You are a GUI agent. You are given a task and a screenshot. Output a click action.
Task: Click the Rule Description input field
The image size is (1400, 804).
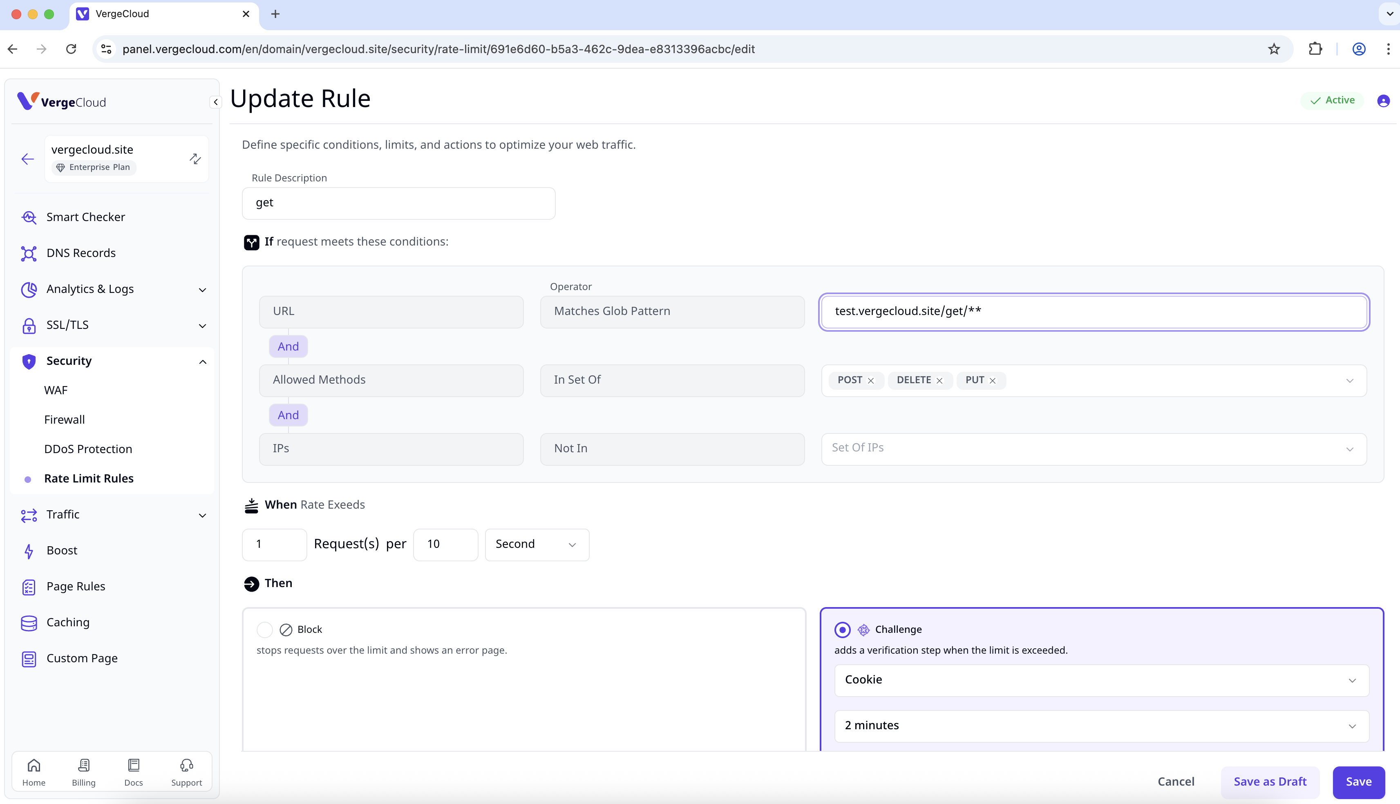tap(398, 203)
